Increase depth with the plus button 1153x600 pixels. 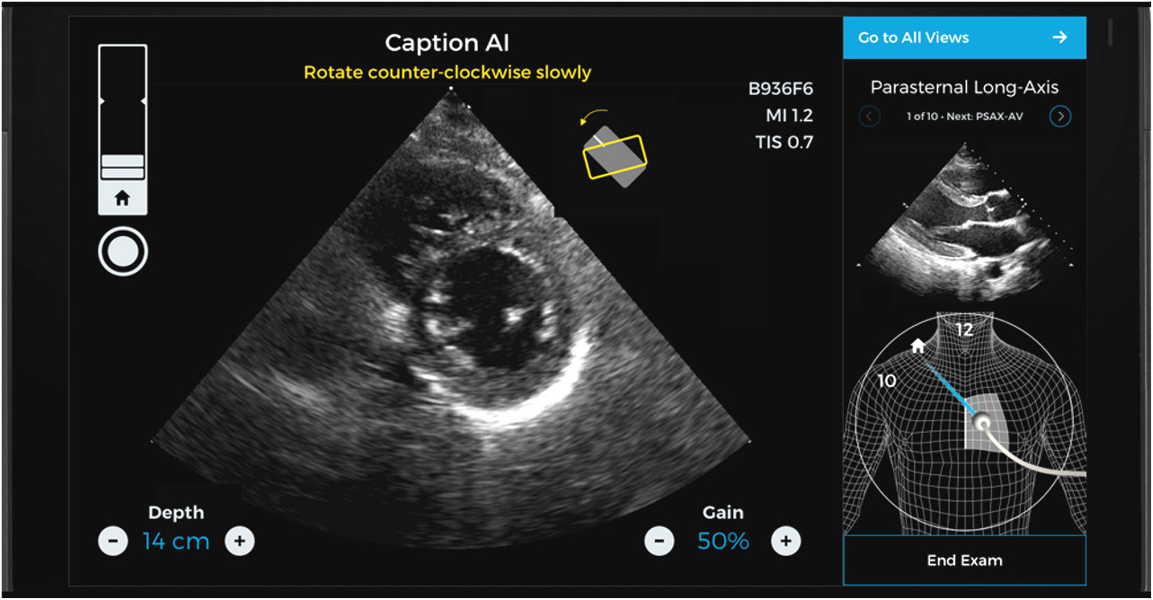pos(239,540)
